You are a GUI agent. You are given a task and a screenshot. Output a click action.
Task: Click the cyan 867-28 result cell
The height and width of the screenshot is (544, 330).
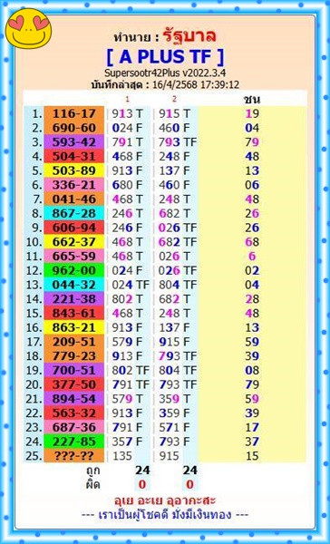(74, 214)
